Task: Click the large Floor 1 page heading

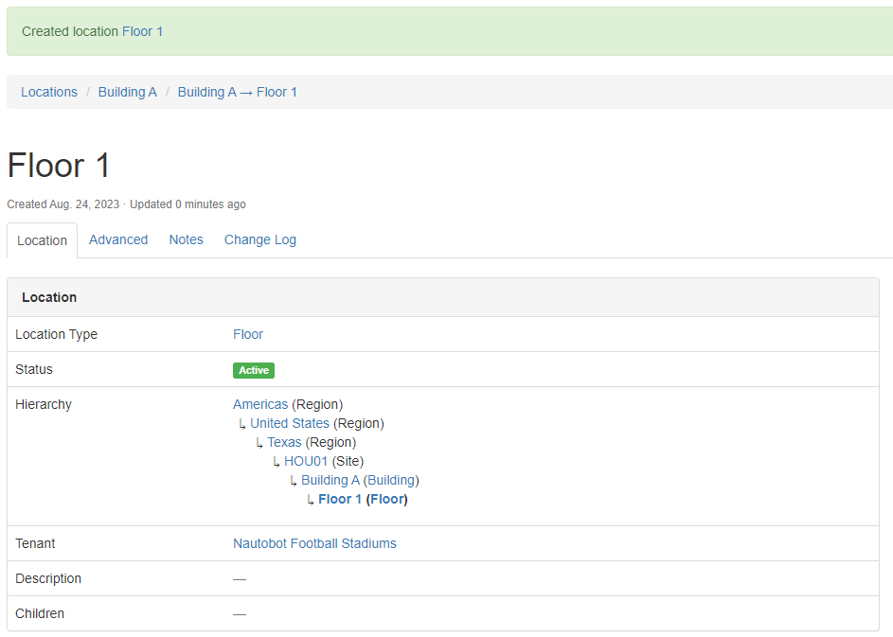Action: (59, 166)
